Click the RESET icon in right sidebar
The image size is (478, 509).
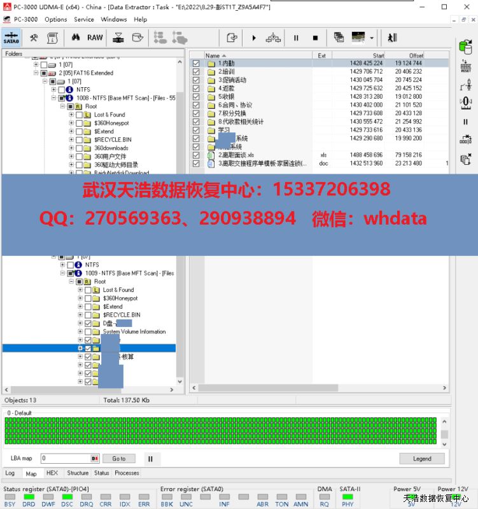(x=465, y=66)
